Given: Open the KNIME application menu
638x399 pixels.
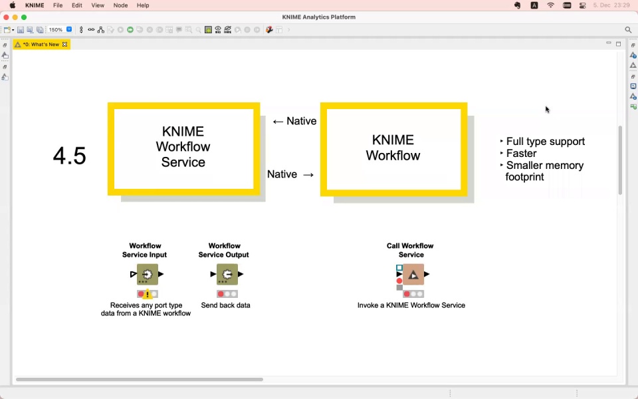Looking at the screenshot, I should click(x=35, y=5).
